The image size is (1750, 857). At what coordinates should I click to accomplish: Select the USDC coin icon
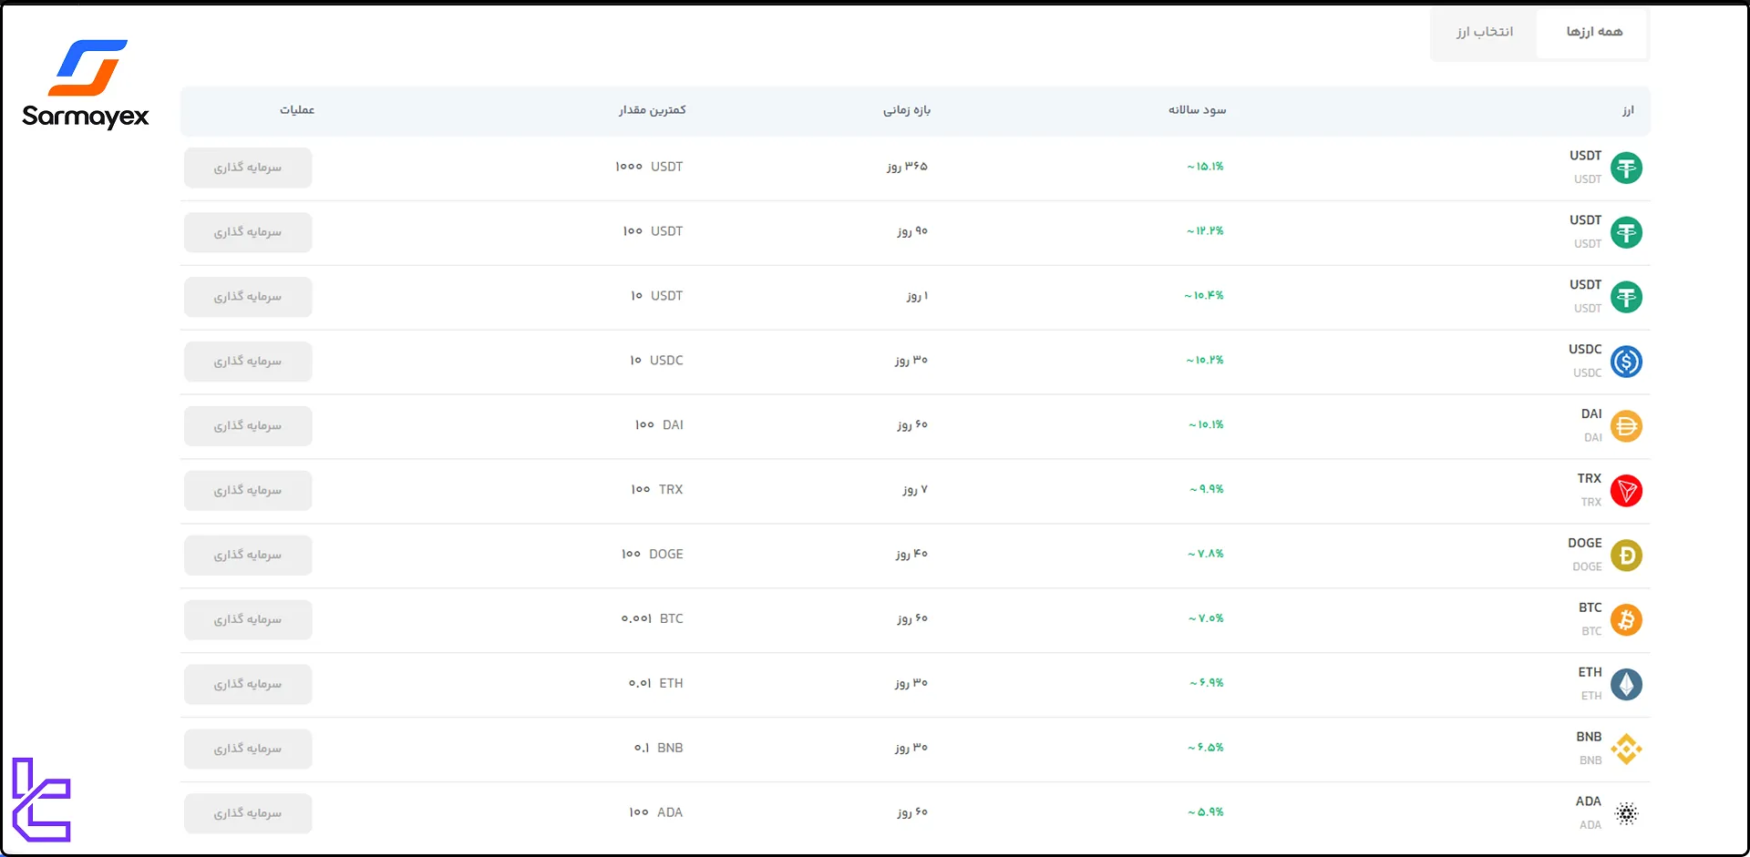1628,362
